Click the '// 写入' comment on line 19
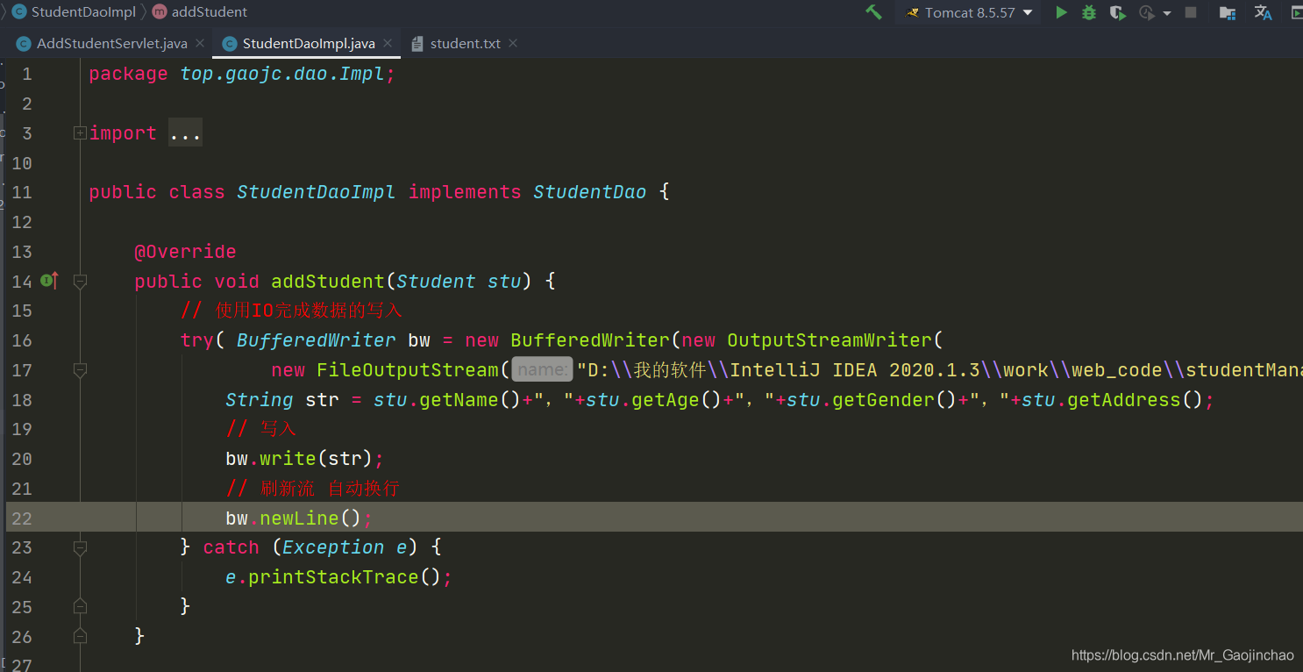The width and height of the screenshot is (1303, 672). (x=260, y=429)
